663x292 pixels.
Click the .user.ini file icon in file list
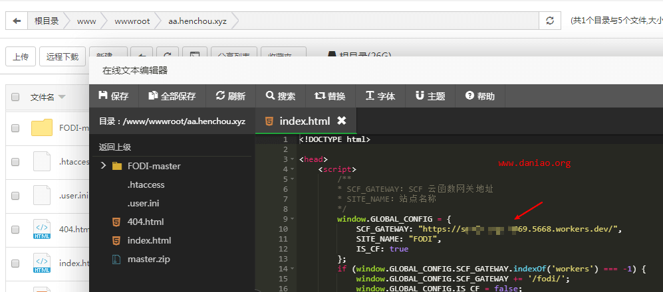(42, 195)
